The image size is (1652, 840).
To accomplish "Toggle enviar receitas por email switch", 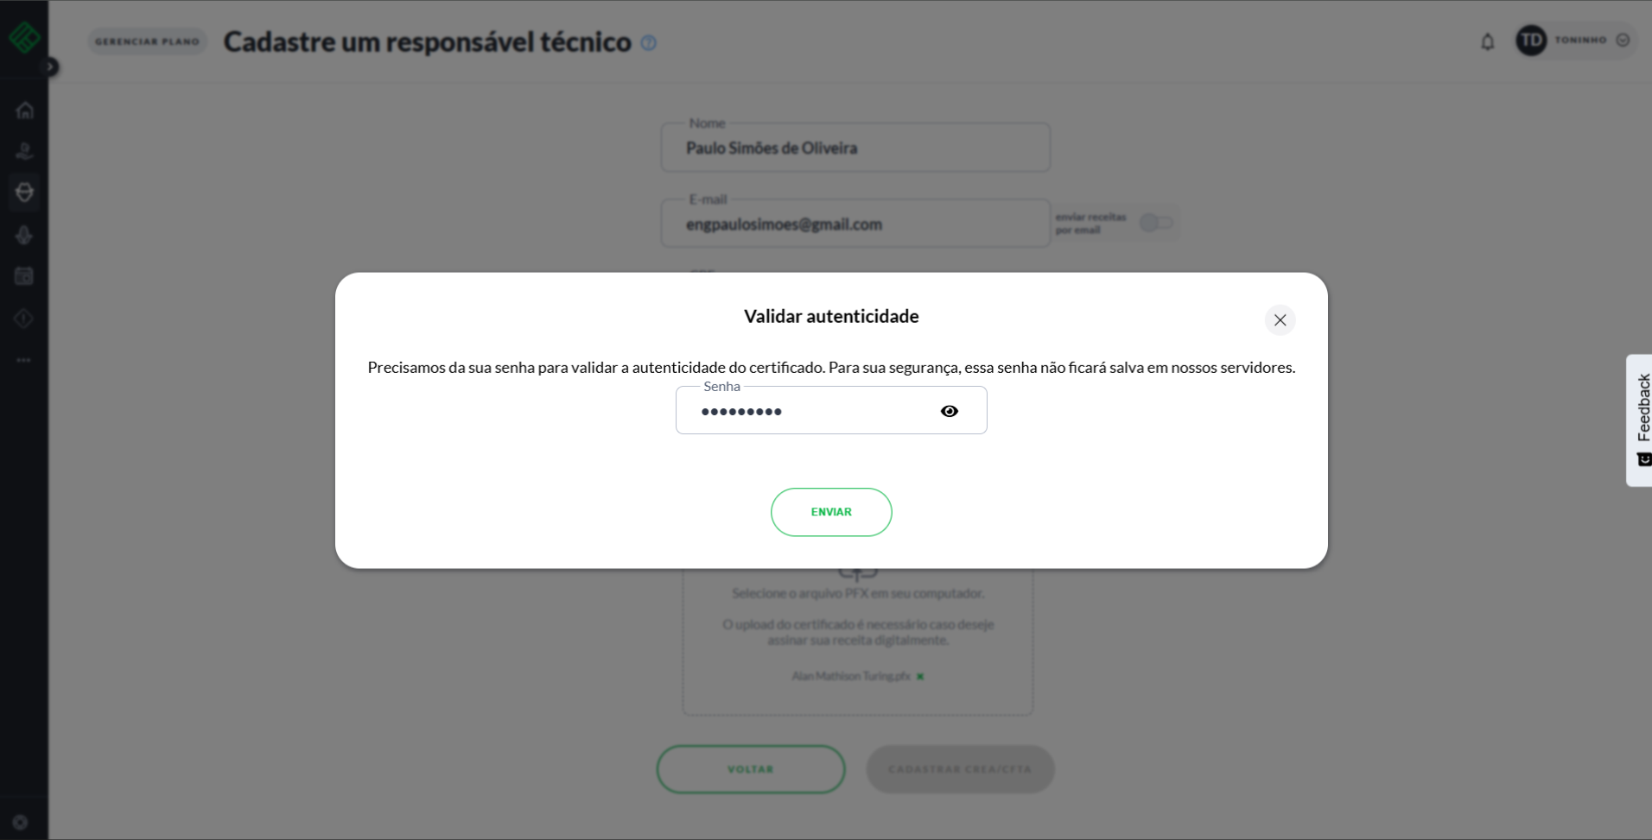I will pyautogui.click(x=1155, y=224).
